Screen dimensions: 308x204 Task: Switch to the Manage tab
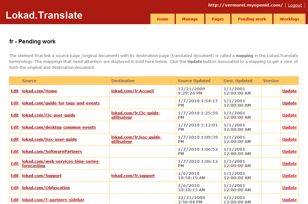click(x=190, y=19)
